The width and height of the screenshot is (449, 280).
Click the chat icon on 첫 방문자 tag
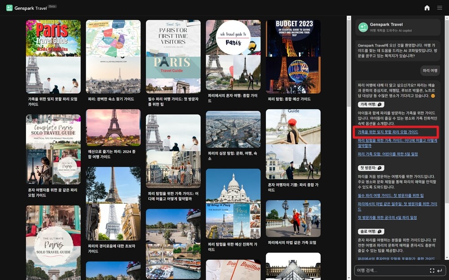(x=380, y=168)
